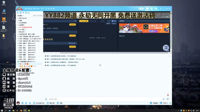Favorite the channel with the star icon

tap(46, 9)
